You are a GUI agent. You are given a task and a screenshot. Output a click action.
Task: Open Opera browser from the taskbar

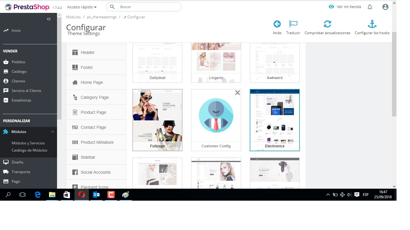(82, 195)
